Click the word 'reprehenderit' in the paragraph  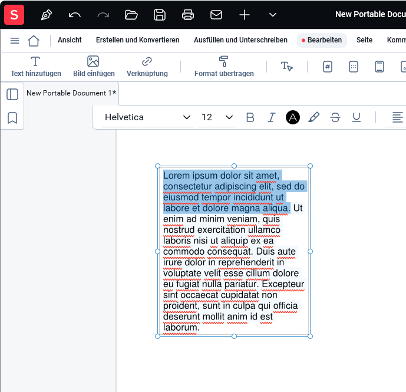[x=246, y=263]
